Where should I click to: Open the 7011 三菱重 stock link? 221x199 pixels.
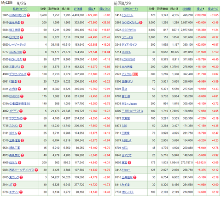click(x=126, y=133)
